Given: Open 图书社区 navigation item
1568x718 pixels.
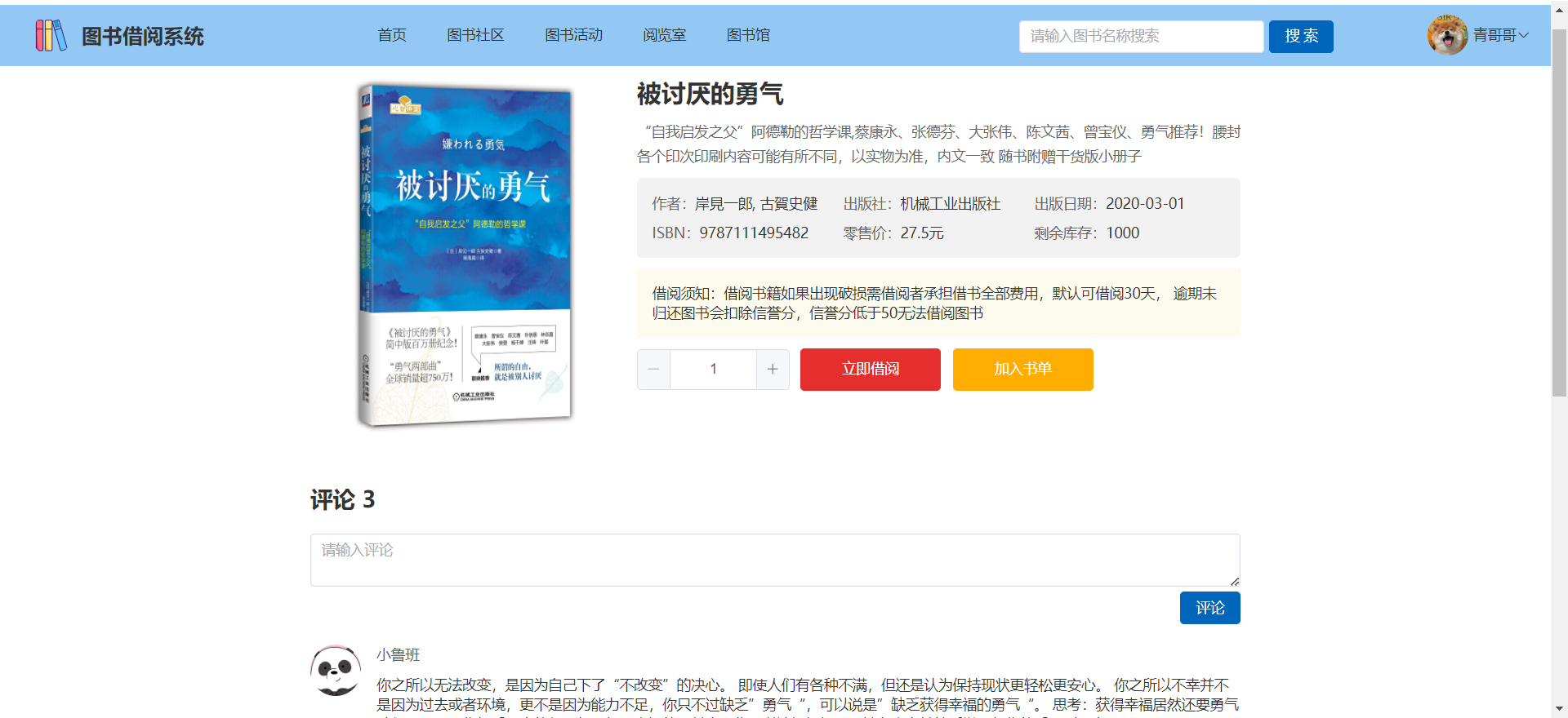Looking at the screenshot, I should click(475, 35).
